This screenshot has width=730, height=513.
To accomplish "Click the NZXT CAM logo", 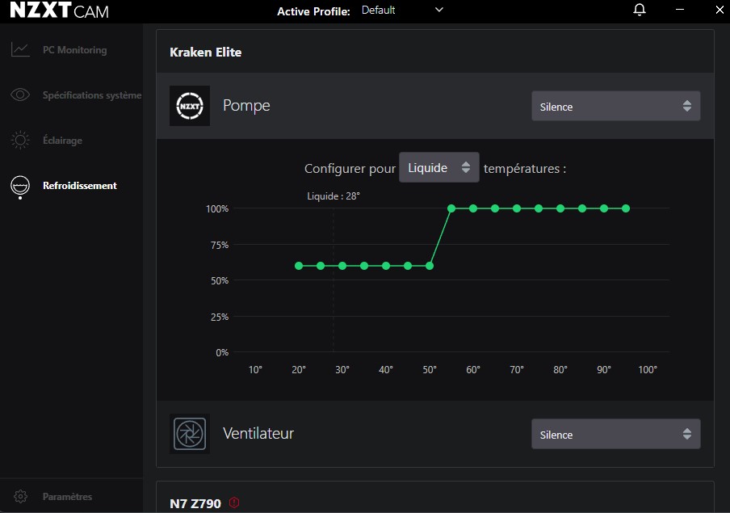I will tap(59, 11).
